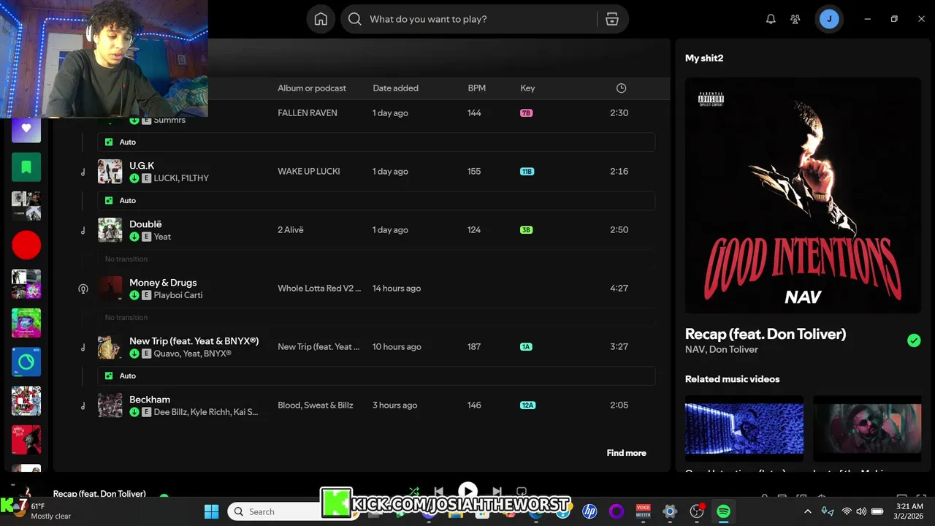Open Blood, Sweat & Billz album link

pyautogui.click(x=315, y=405)
